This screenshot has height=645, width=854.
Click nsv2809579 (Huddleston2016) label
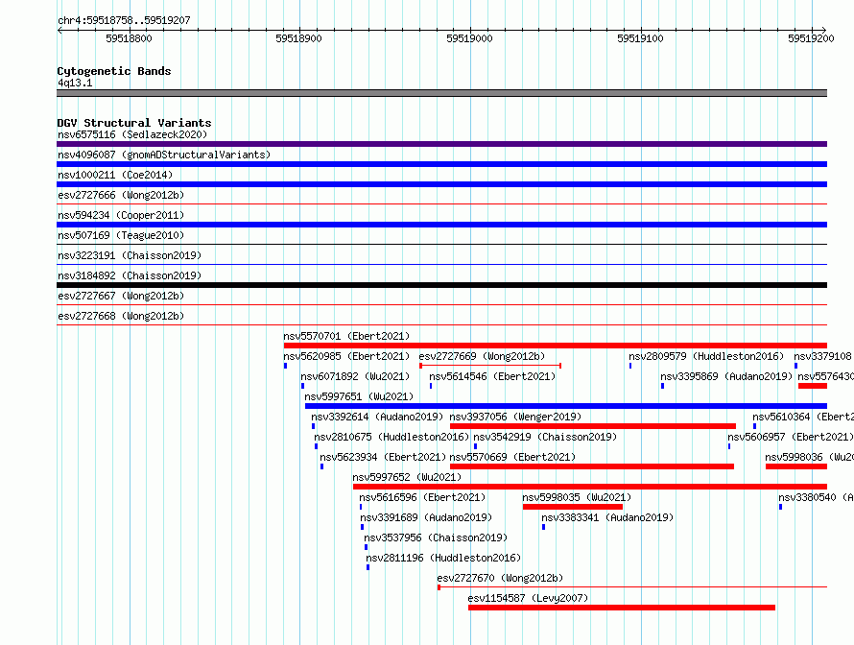(706, 356)
